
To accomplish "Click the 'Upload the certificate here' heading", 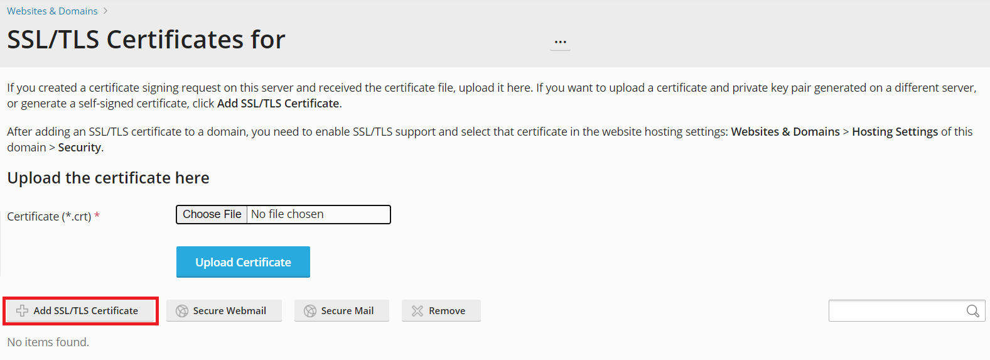I will pyautogui.click(x=108, y=178).
